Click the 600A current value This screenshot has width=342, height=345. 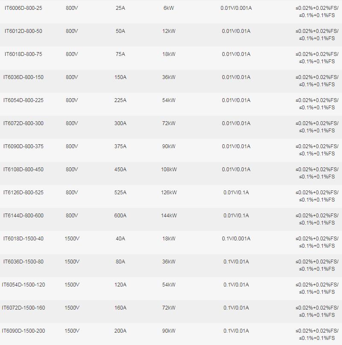(120, 216)
